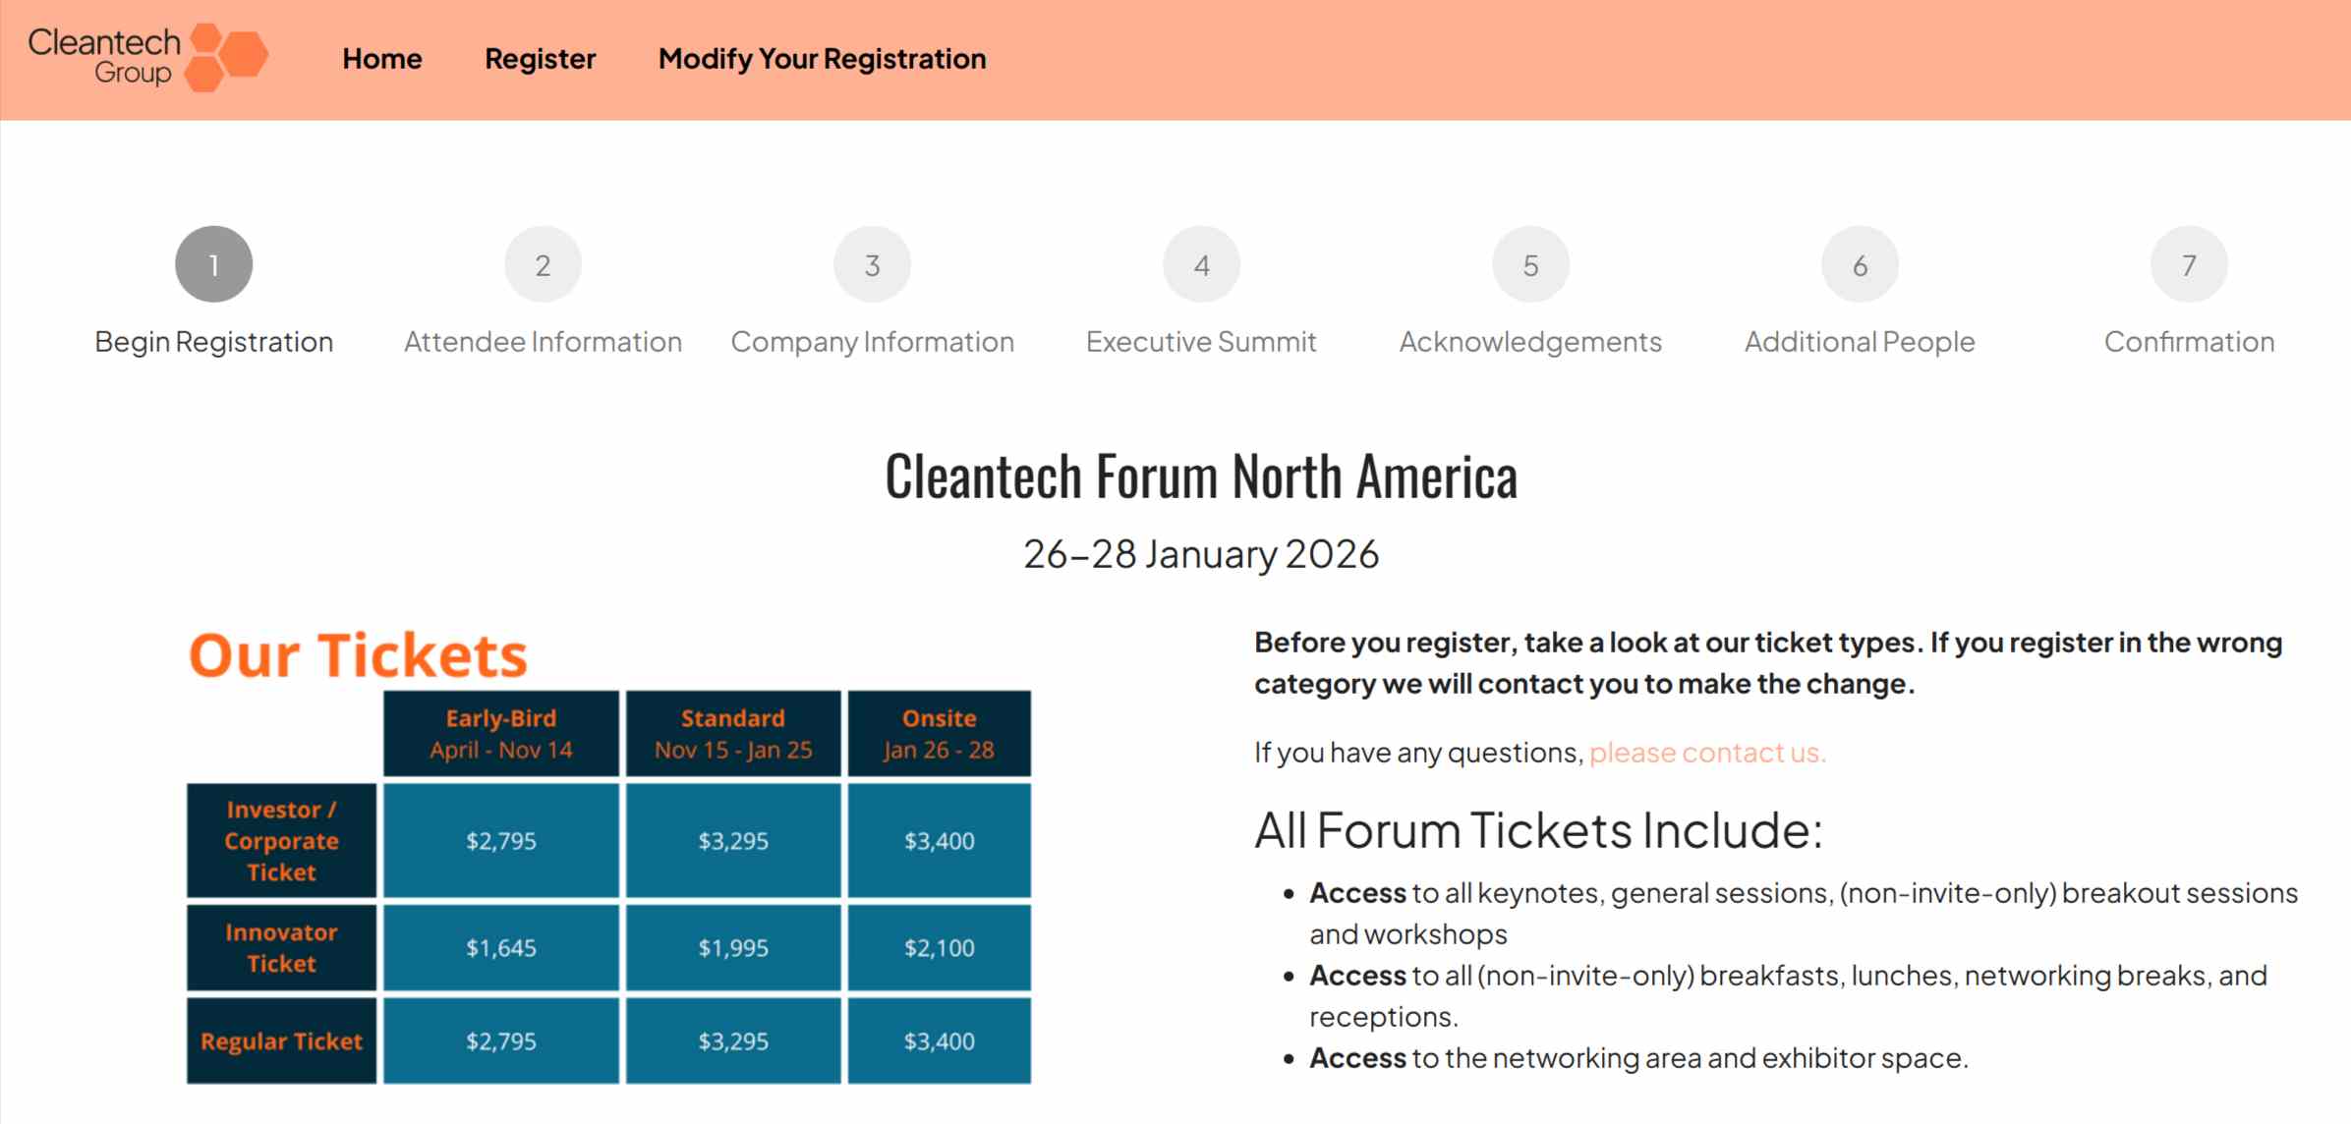Click step 5 Acknowledgements circle
Screen dimensions: 2351x1124
pos(1530,262)
